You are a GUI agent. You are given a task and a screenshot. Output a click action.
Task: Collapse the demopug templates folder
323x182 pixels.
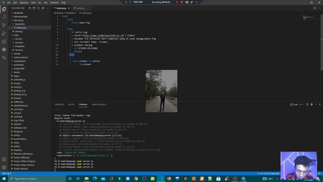point(19,24)
